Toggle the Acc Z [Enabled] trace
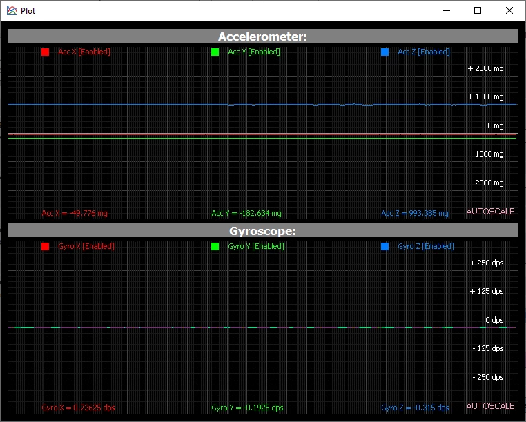This screenshot has height=422, width=526. point(424,52)
